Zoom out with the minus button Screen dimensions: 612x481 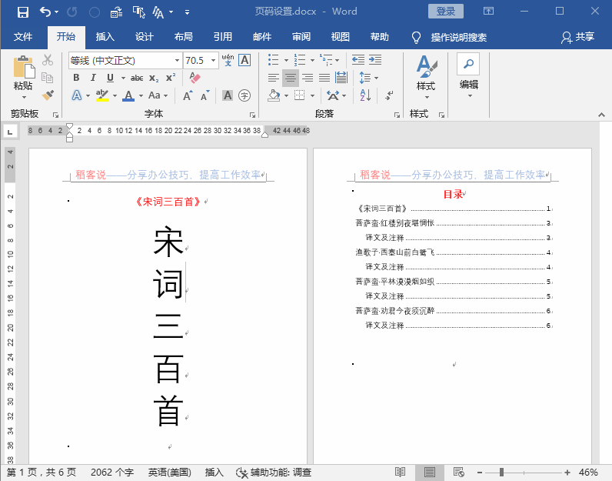tap(480, 473)
